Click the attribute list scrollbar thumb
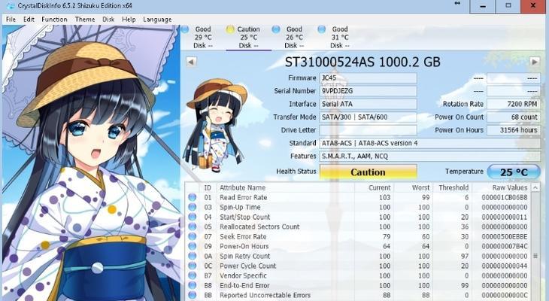Viewport: 549px width, 301px height. pyautogui.click(x=535, y=256)
